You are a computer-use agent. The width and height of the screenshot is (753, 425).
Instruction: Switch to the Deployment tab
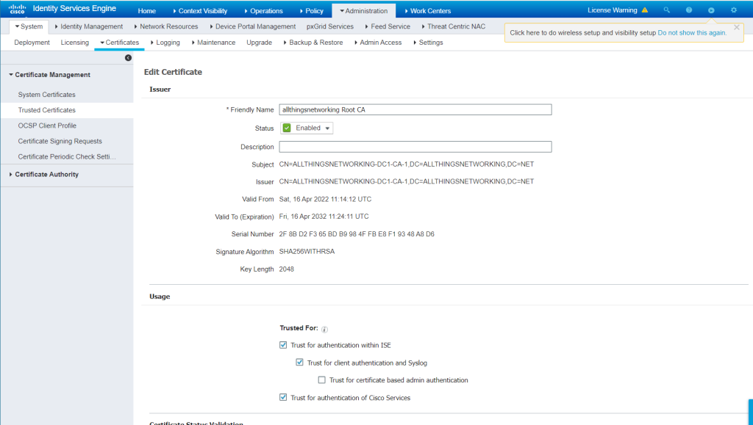(x=32, y=42)
